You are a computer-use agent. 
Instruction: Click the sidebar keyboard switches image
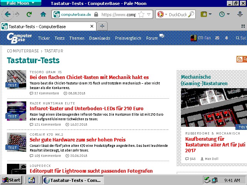(214, 108)
